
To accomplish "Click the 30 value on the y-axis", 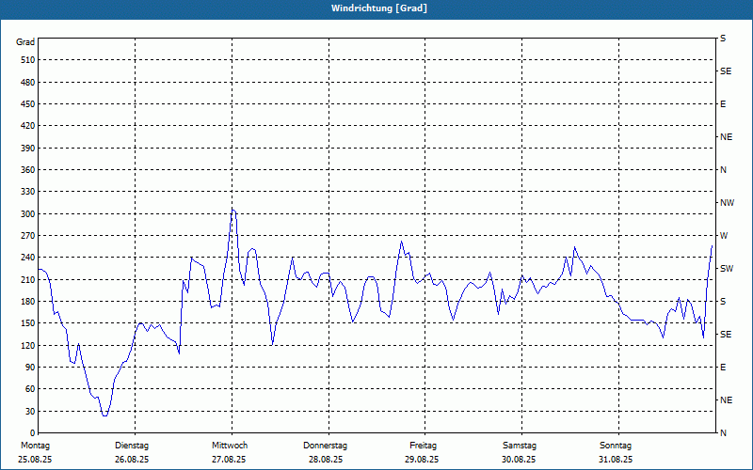I will click(x=29, y=412).
